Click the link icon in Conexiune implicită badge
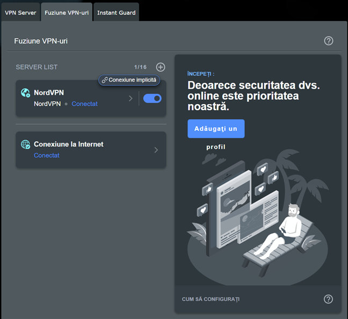The image size is (348, 319). click(x=104, y=80)
